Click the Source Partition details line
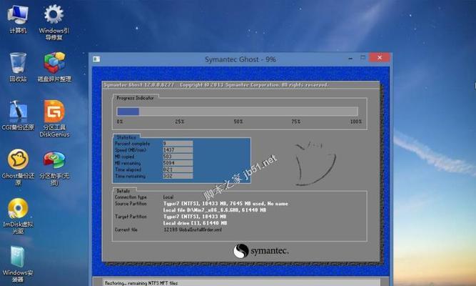476x286 pixels. [x=225, y=203]
